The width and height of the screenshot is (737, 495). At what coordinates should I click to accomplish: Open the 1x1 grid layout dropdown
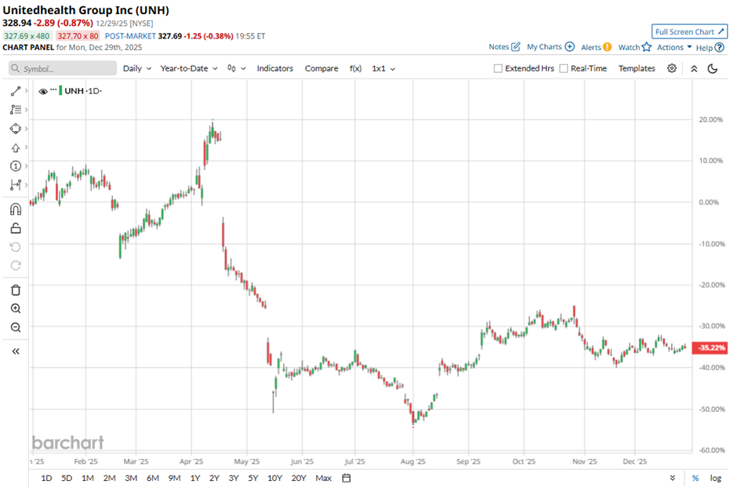[x=383, y=68]
